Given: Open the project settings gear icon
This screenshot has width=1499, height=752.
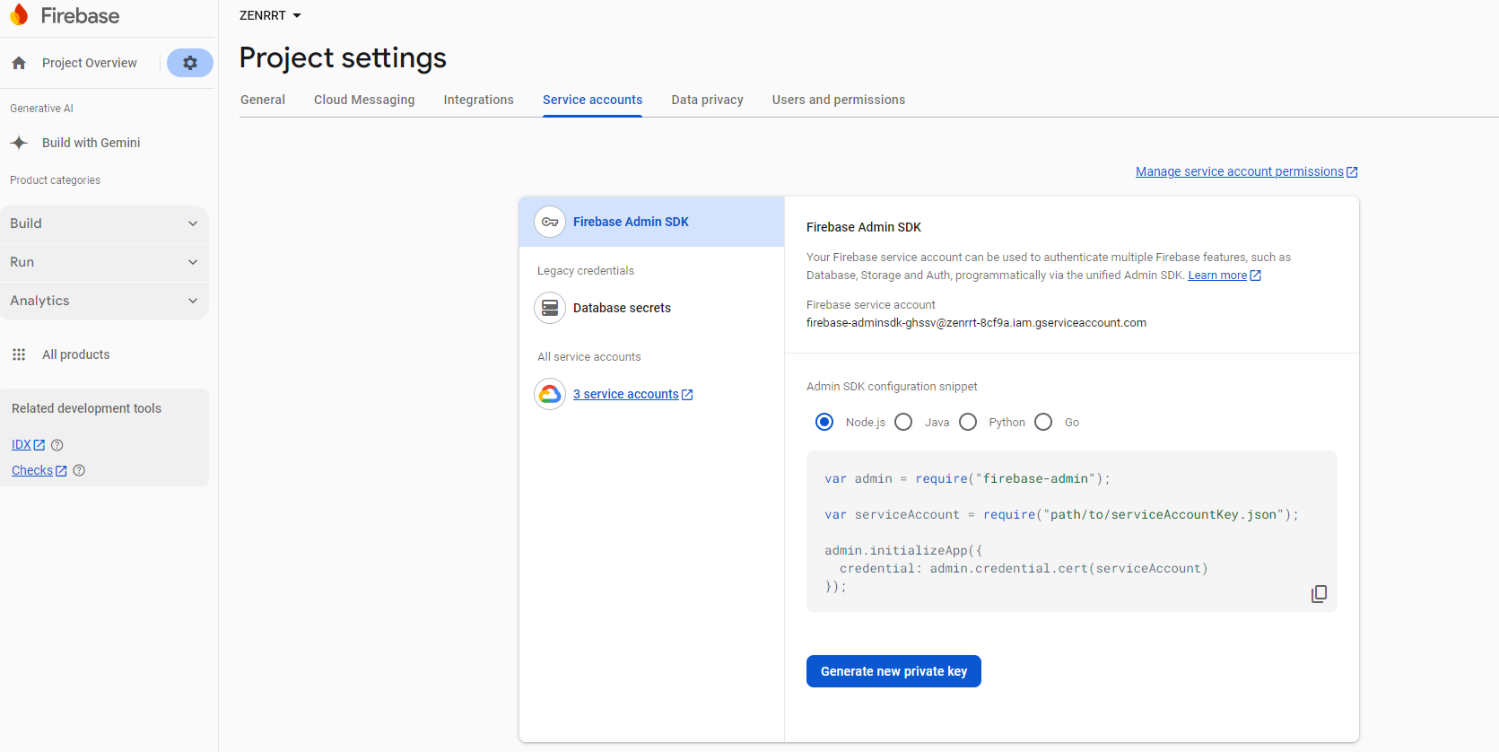Looking at the screenshot, I should pos(190,63).
